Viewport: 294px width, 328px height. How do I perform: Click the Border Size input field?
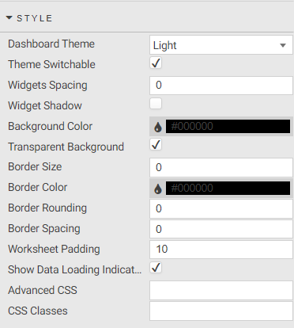click(221, 167)
